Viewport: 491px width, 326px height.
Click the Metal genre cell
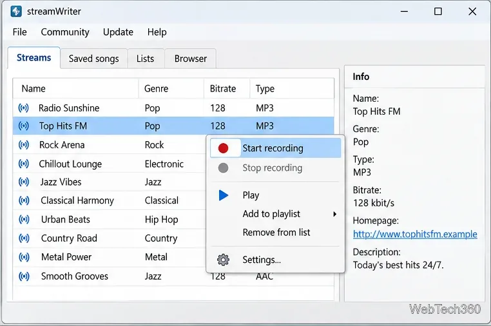(x=156, y=257)
